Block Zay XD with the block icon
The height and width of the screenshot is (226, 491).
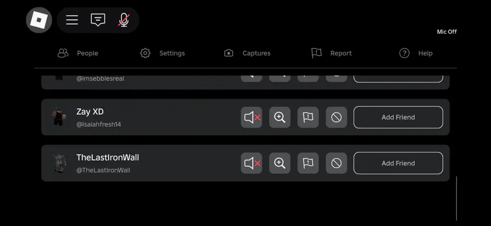336,117
